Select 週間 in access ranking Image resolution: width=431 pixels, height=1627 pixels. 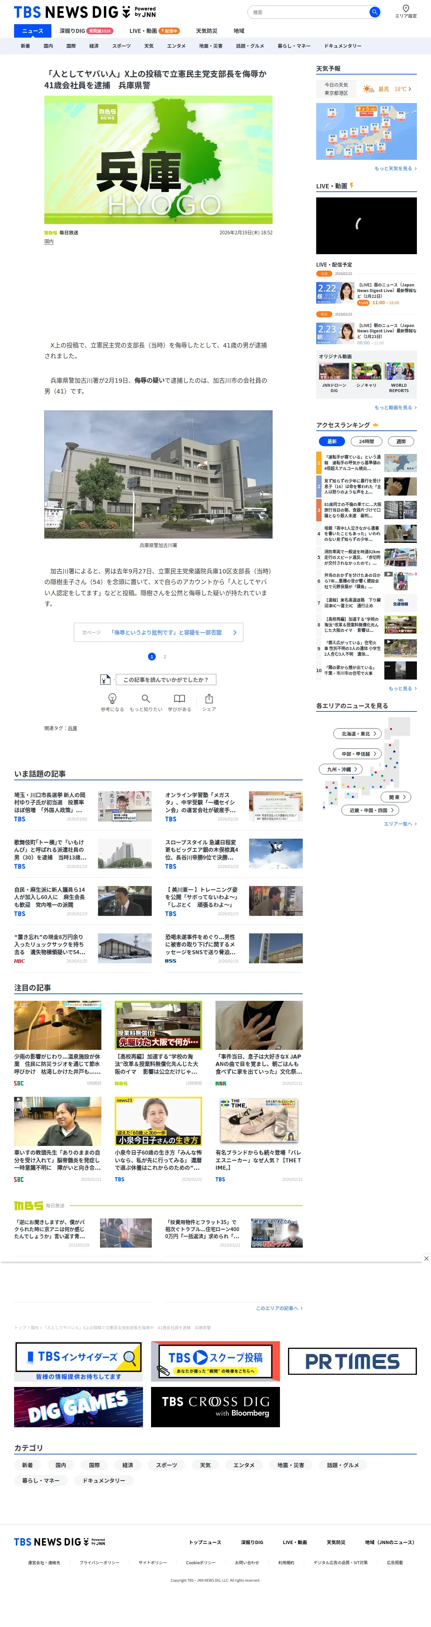click(x=401, y=441)
